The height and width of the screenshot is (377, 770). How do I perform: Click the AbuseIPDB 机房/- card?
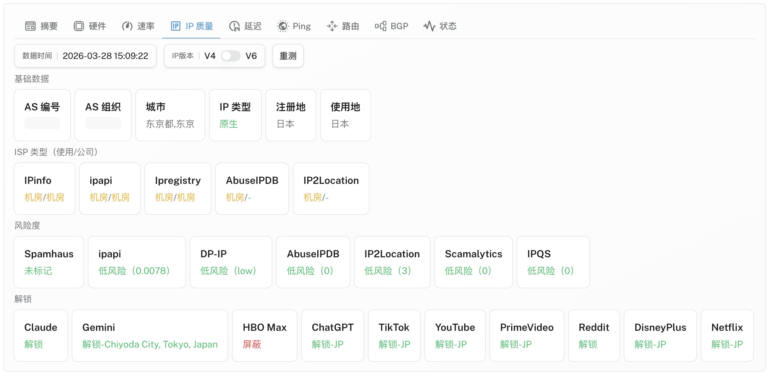click(252, 189)
